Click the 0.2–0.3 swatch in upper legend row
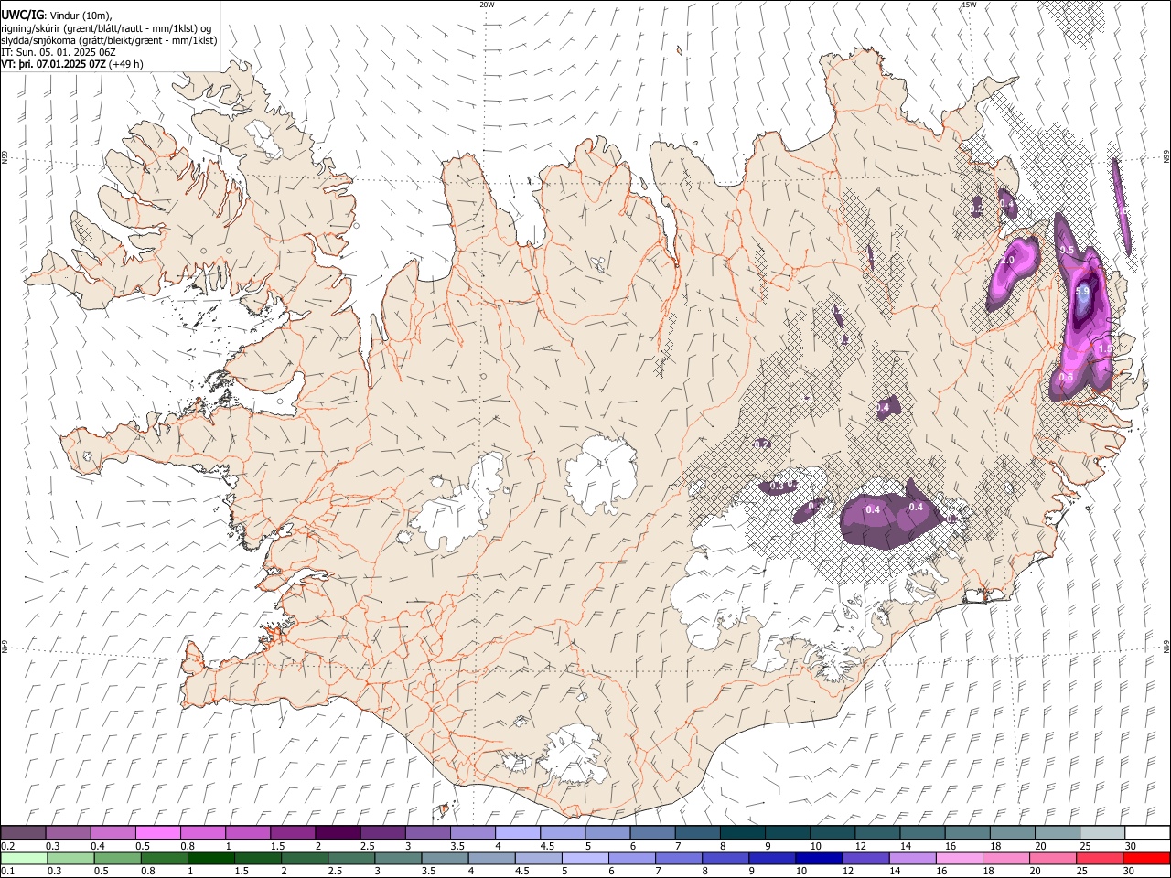Viewport: 1171px width, 878px height. click(24, 832)
